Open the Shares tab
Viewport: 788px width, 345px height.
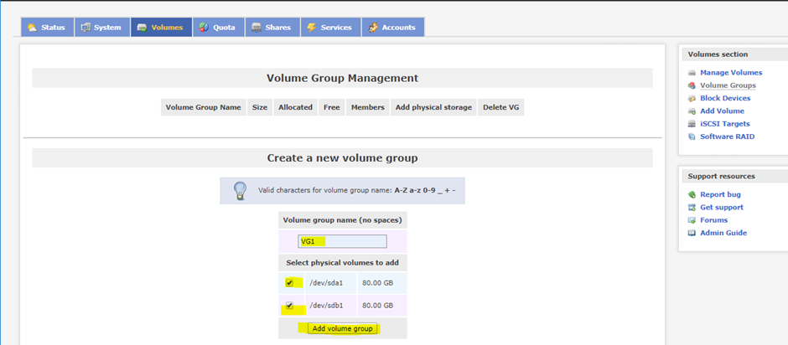click(x=272, y=27)
